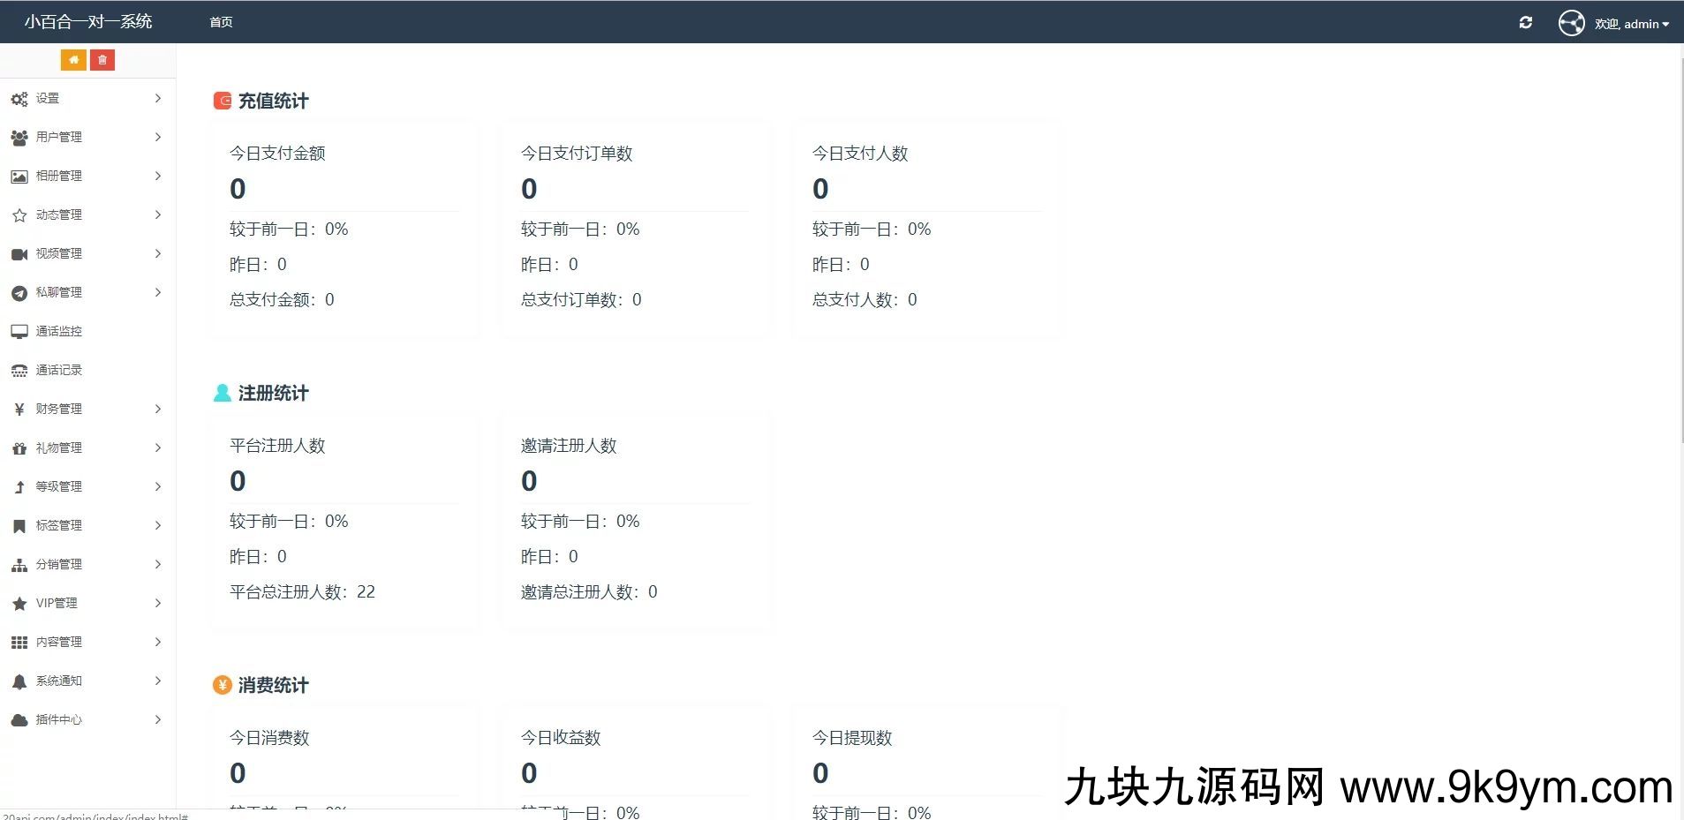1684x820 pixels.
Task: Click the 视频管理 camera icon
Action: coord(19,253)
